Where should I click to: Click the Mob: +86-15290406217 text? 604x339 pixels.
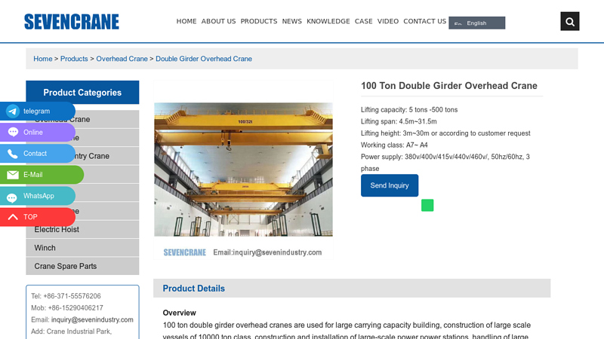click(67, 308)
